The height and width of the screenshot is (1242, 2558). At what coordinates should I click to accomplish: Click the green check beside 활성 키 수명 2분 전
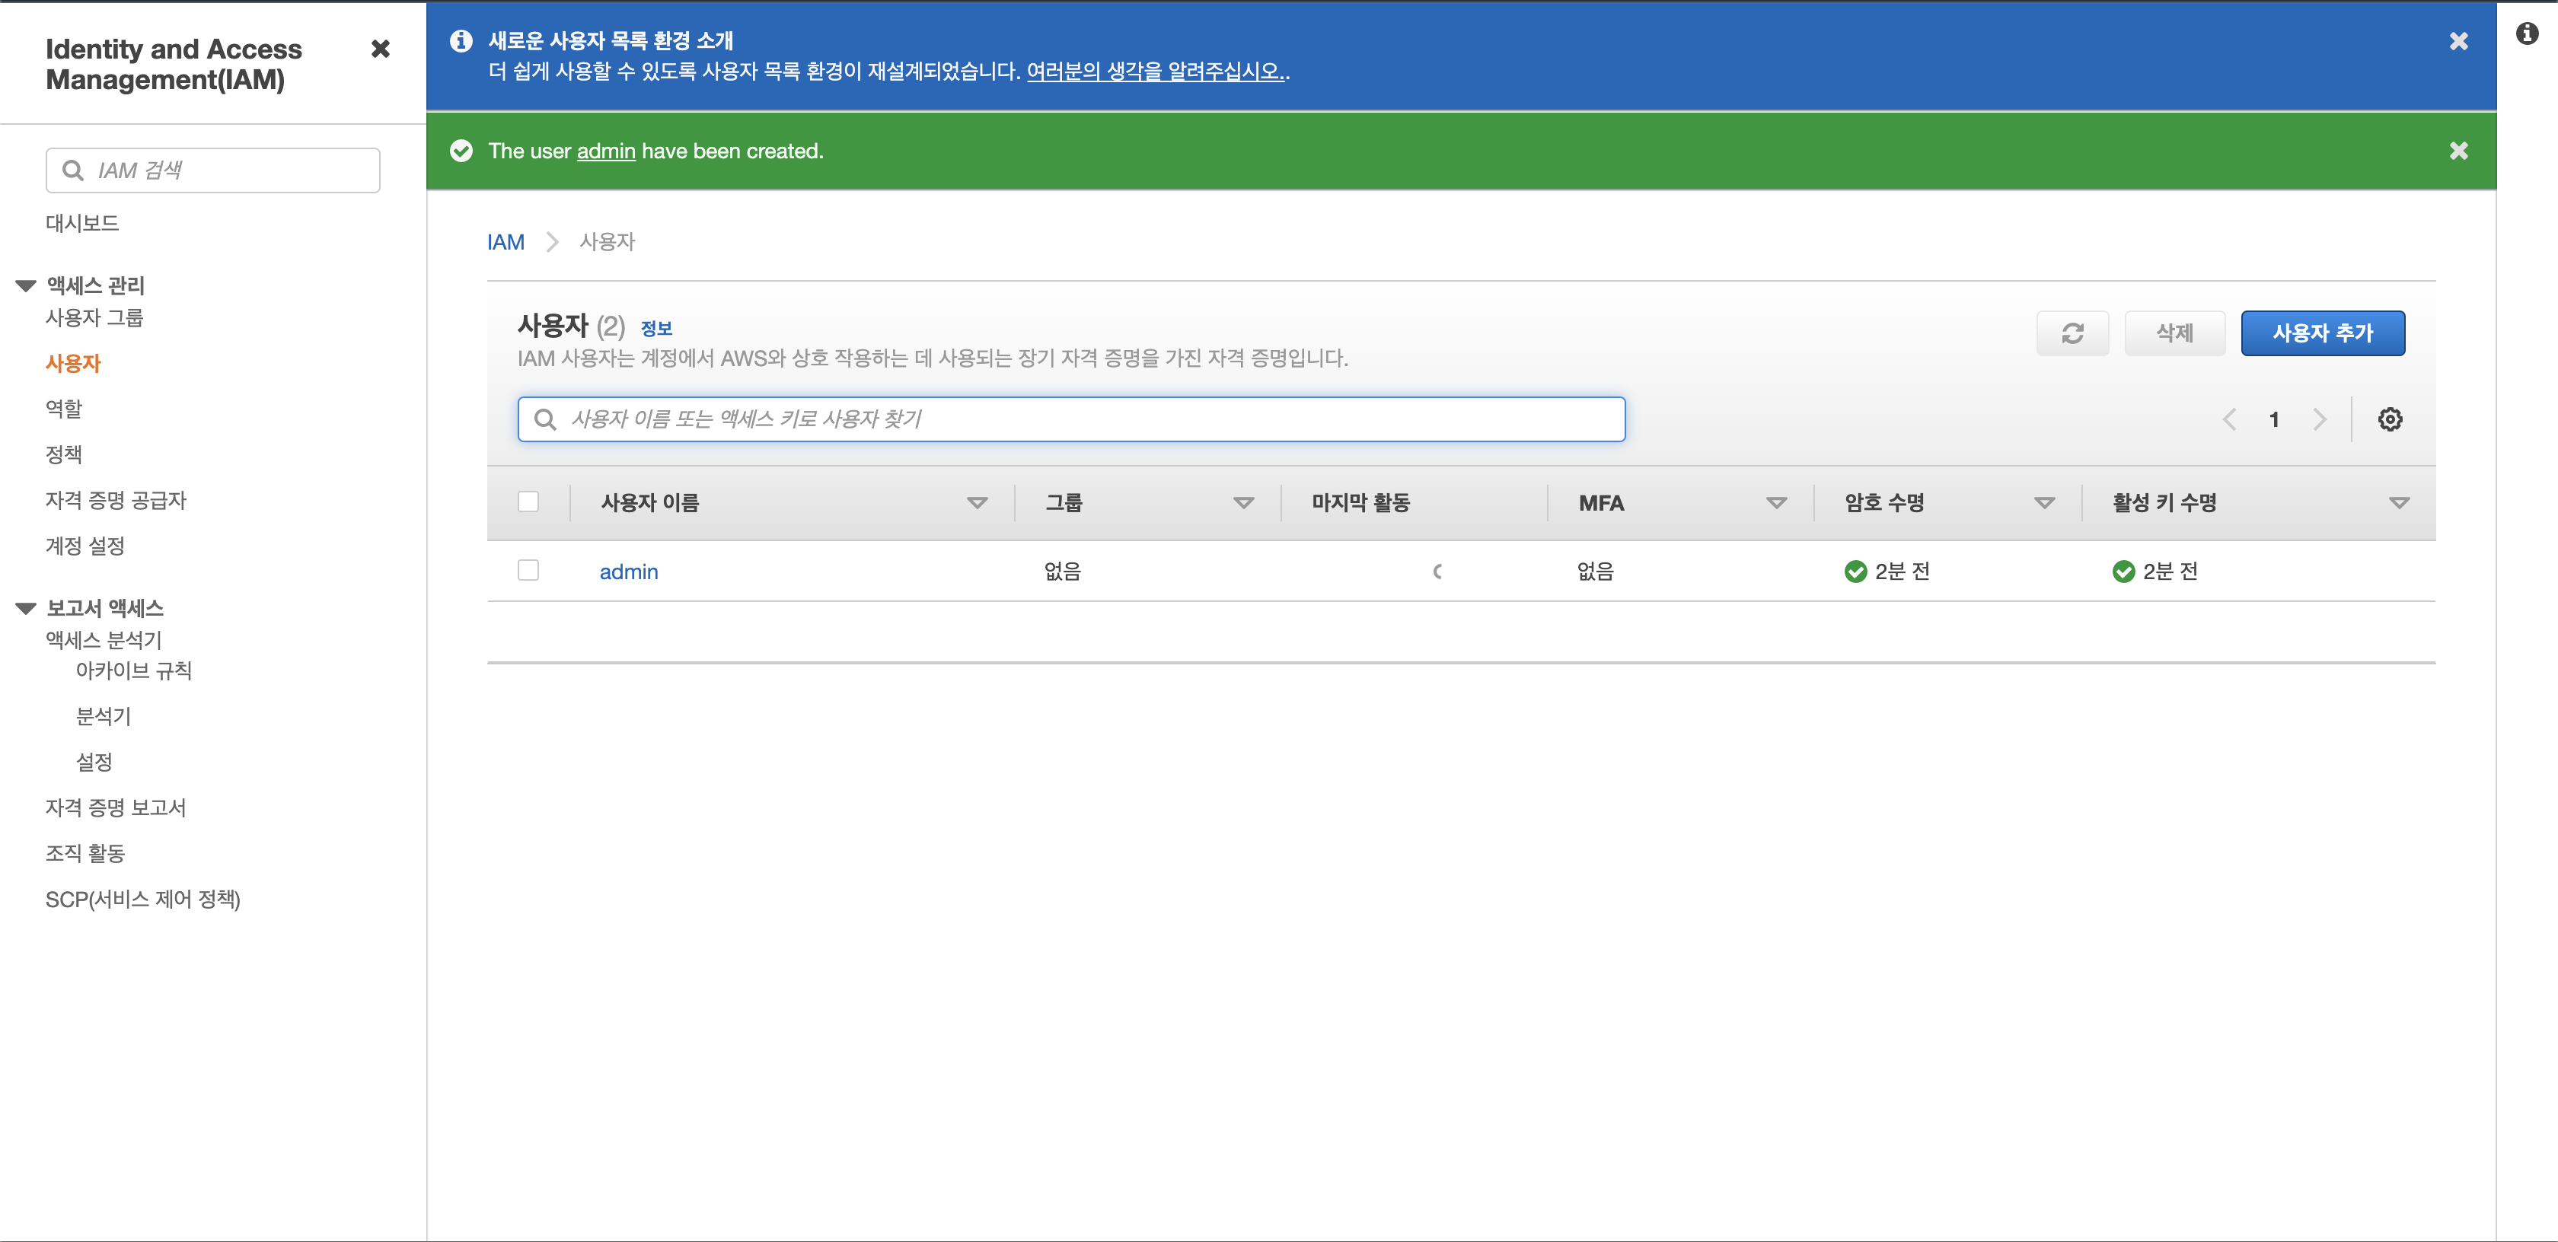(x=2123, y=572)
